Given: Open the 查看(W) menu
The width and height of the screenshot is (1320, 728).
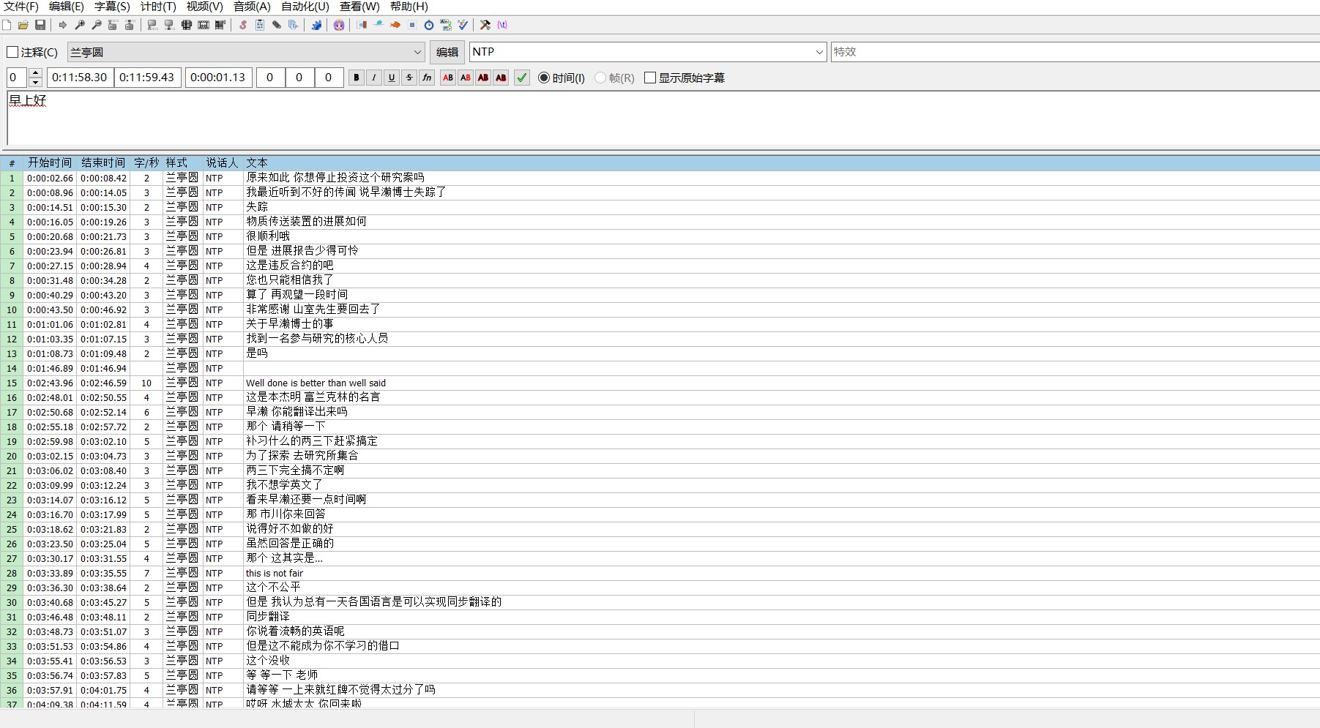Looking at the screenshot, I should (359, 7).
